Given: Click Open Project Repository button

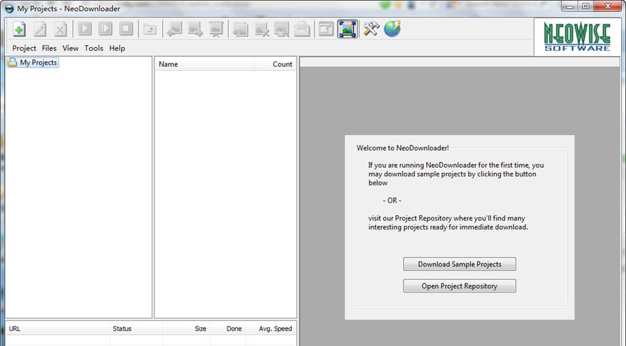Looking at the screenshot, I should pyautogui.click(x=460, y=286).
